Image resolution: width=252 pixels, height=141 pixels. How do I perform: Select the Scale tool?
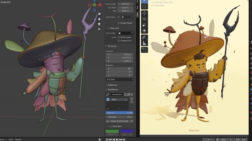(x=144, y=25)
